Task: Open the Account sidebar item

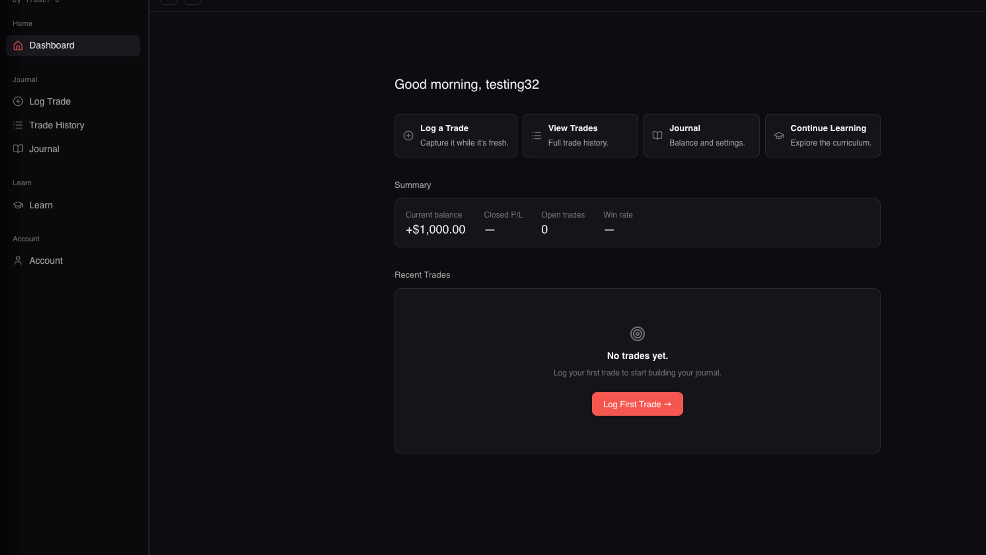Action: 73,261
